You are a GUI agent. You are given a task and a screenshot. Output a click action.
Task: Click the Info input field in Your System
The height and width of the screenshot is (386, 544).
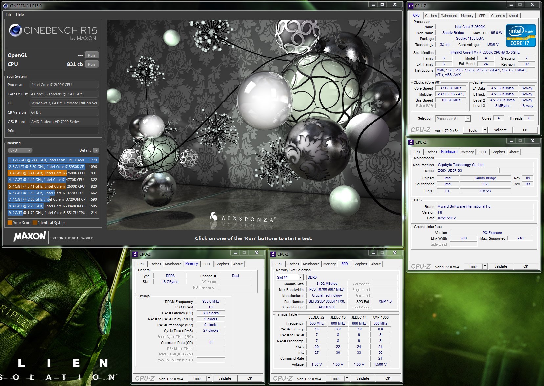point(64,131)
